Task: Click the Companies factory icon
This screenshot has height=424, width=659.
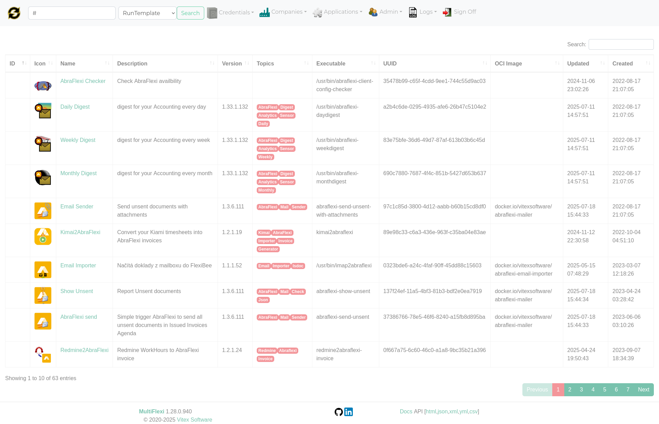Action: (264, 12)
